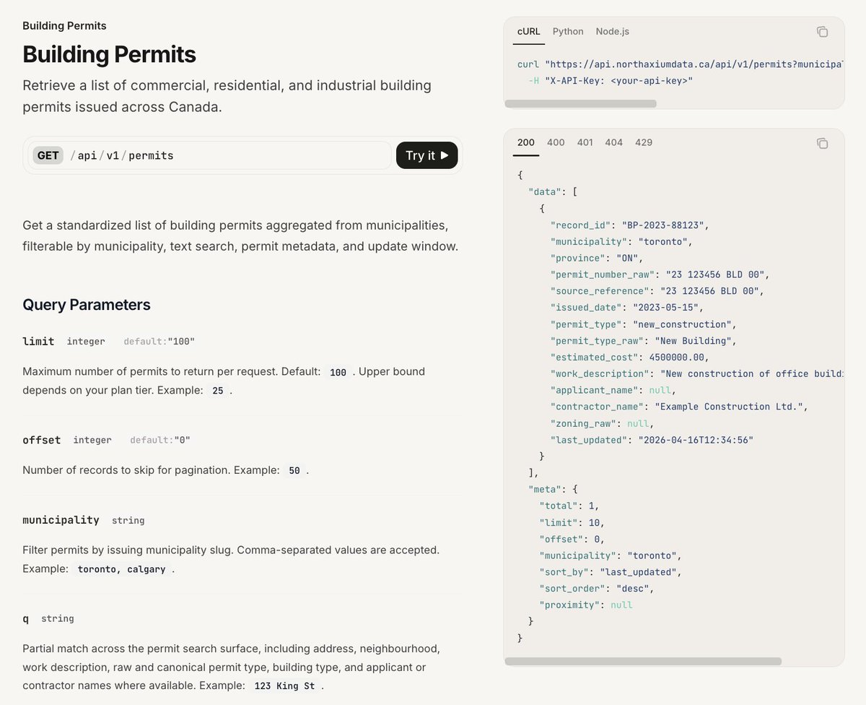Viewport: 866px width, 705px height.
Task: Click the horizontal scrollbar under the cURL code
Action: coord(580,103)
